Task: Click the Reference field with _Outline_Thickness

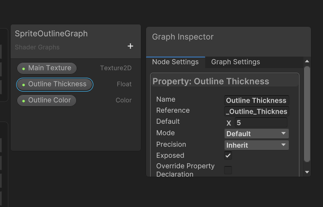Action: (x=256, y=111)
